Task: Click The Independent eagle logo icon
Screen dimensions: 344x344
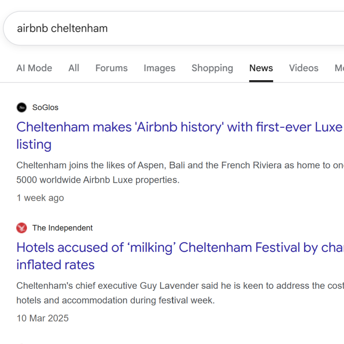Action: click(x=21, y=228)
